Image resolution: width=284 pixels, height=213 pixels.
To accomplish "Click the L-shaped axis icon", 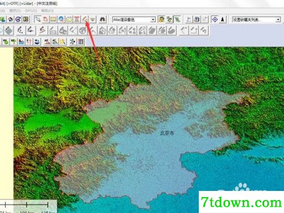I will (x=189, y=19).
